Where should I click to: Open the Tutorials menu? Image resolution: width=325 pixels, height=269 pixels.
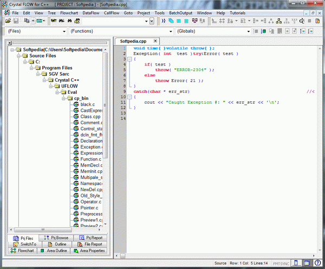238,13
